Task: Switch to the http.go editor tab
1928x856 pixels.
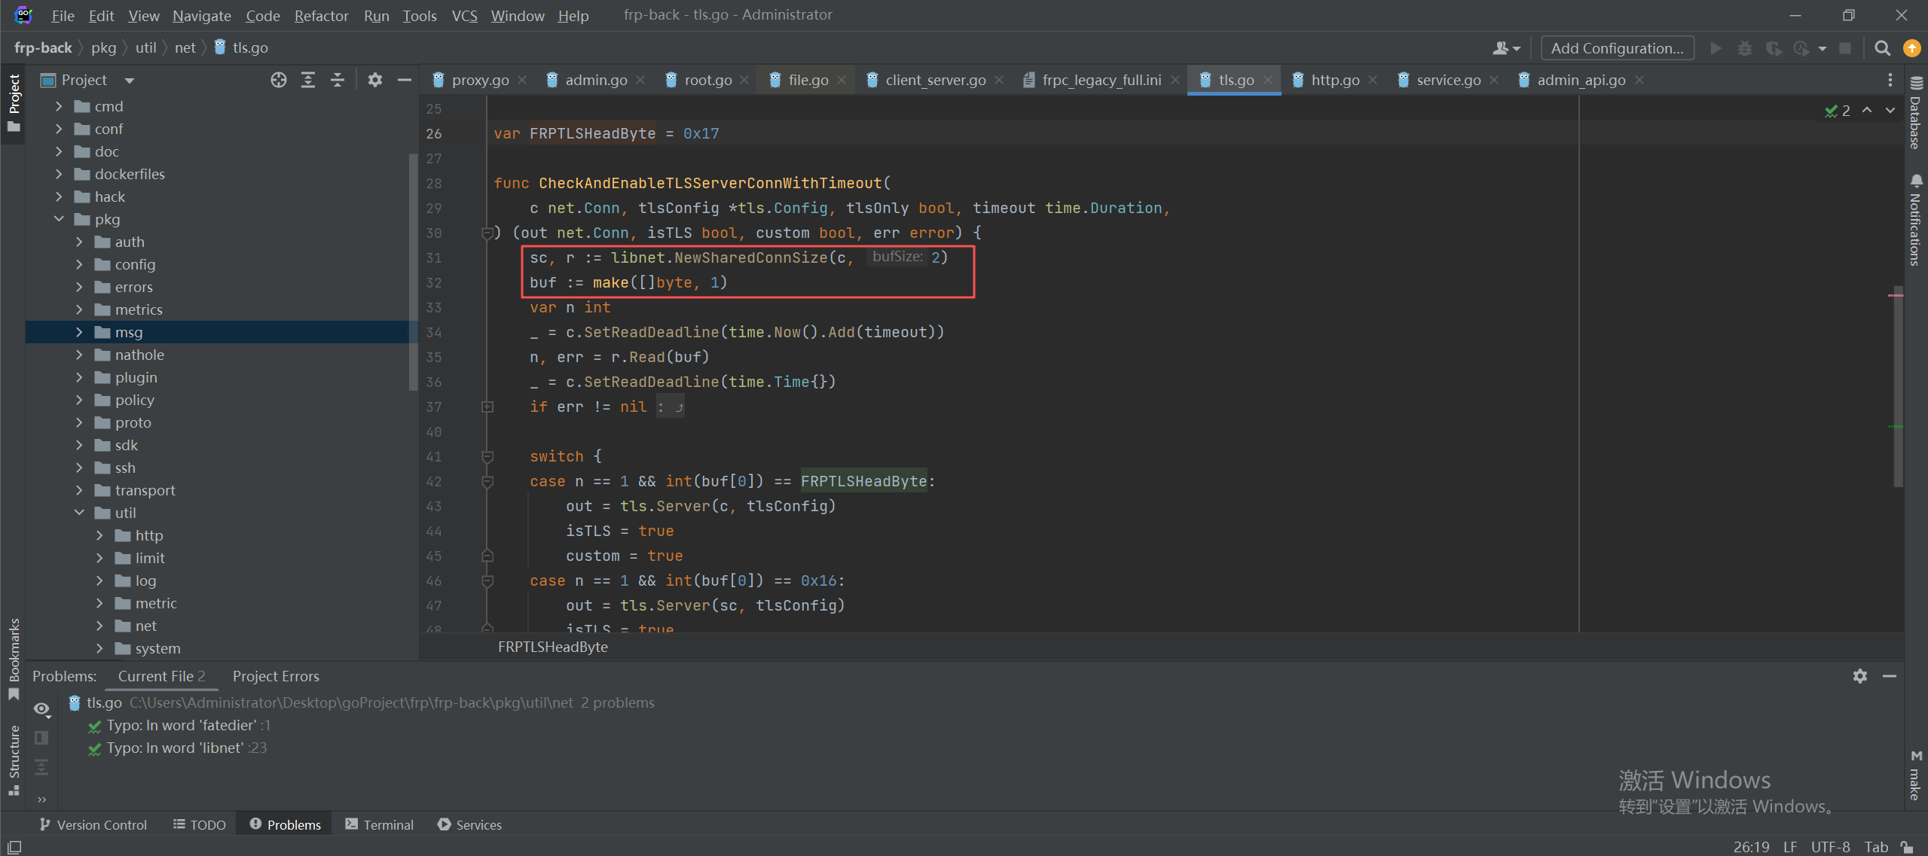Action: pos(1334,80)
